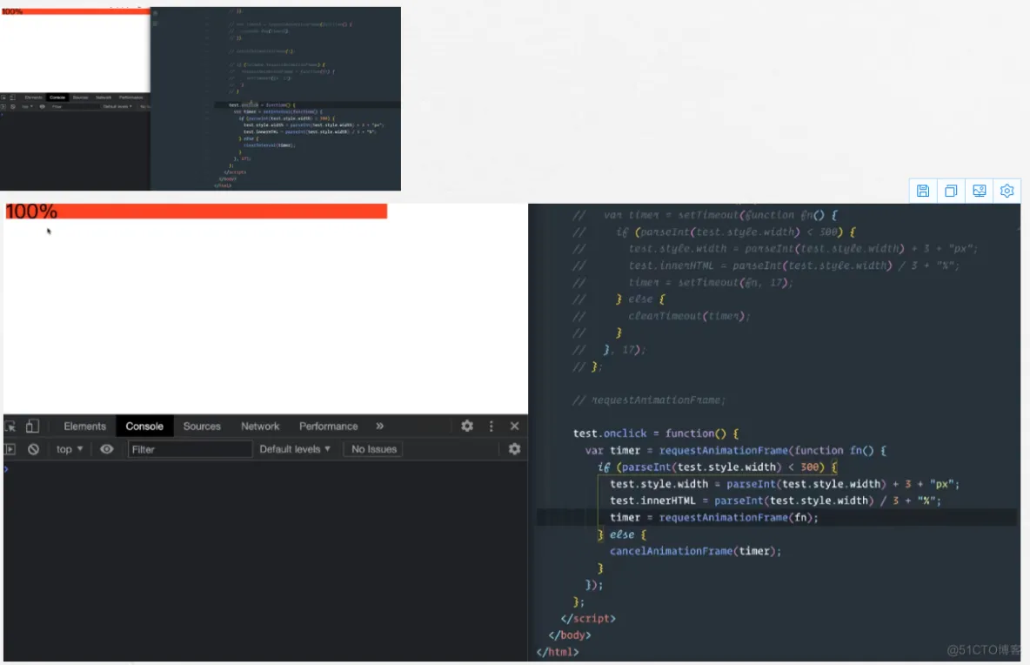Click the small preview thumbnail image
This screenshot has width=1030, height=665.
coord(200,98)
